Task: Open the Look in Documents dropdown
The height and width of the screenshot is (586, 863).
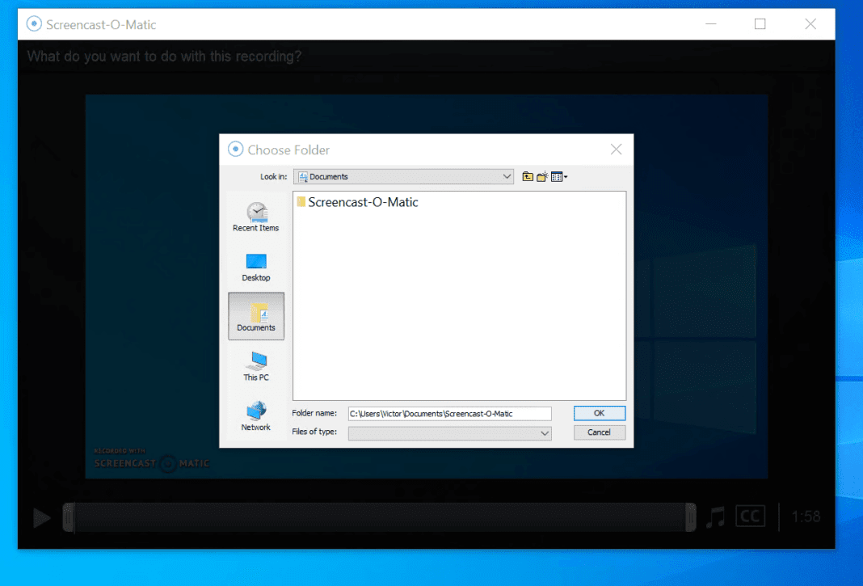Action: click(403, 177)
